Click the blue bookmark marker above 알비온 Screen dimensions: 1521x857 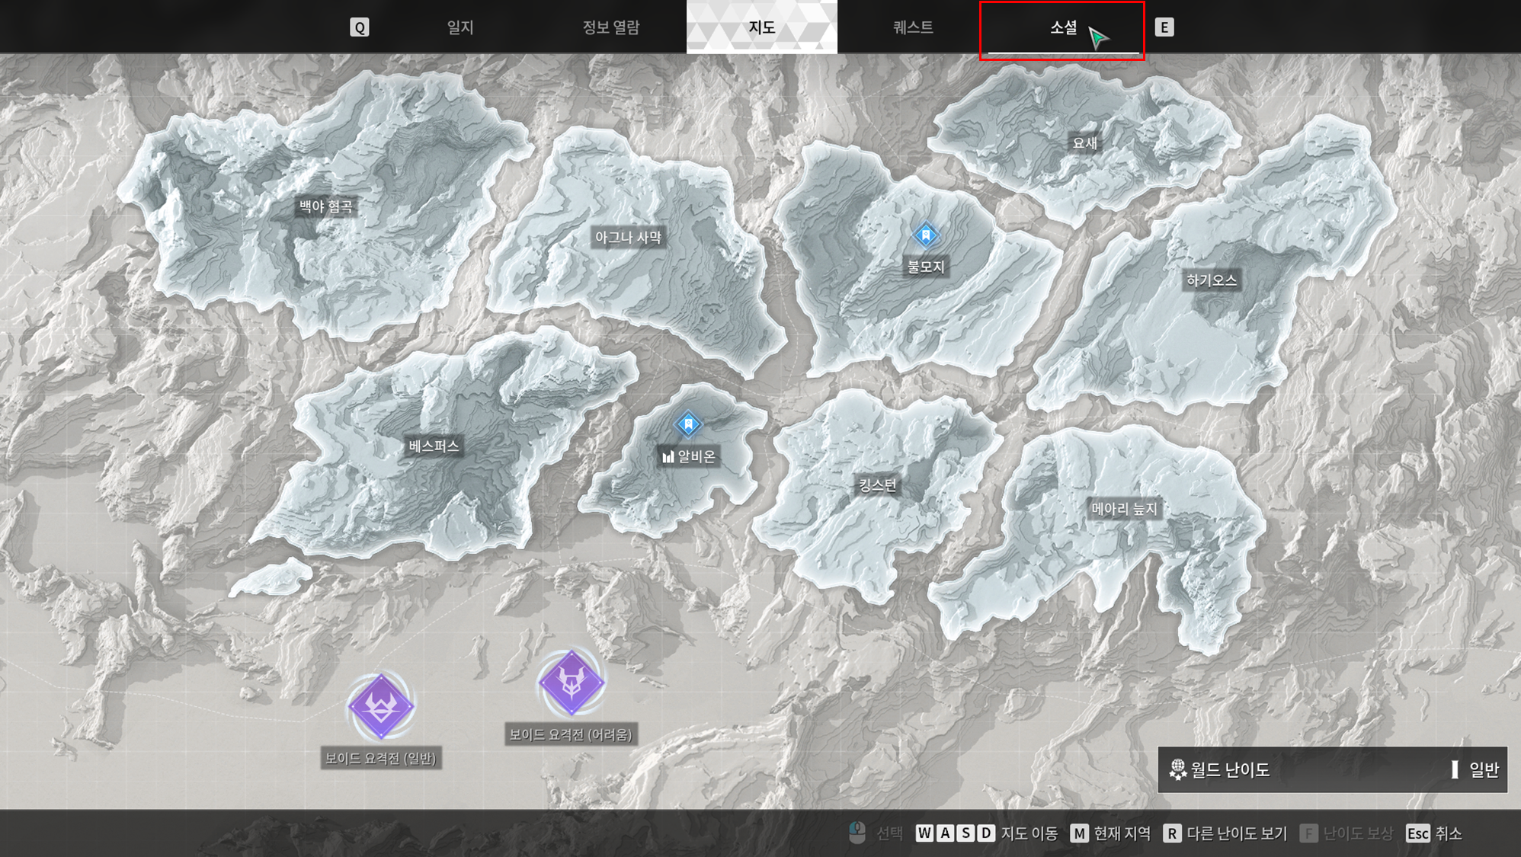(x=688, y=424)
